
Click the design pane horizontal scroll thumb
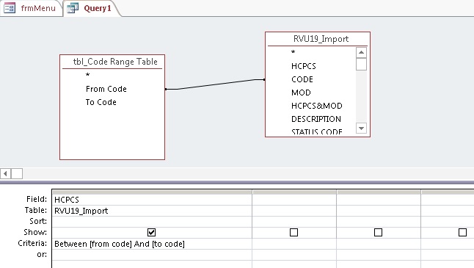click(17, 173)
